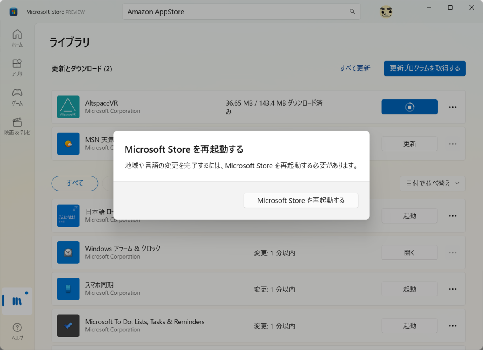The image size is (483, 350).
Task: Stop the AltspaceVR download
Action: [x=409, y=107]
